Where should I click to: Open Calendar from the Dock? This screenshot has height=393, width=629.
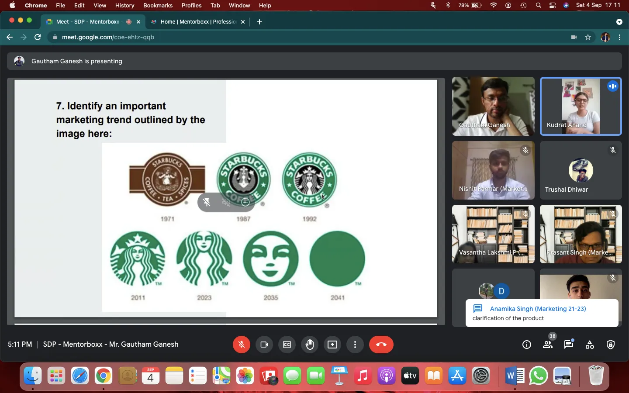coord(151,376)
